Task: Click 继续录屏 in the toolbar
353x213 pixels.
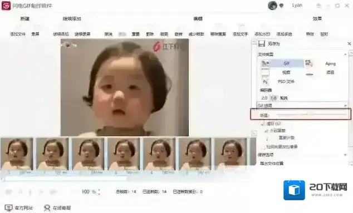Action: pyautogui.click(x=82, y=34)
